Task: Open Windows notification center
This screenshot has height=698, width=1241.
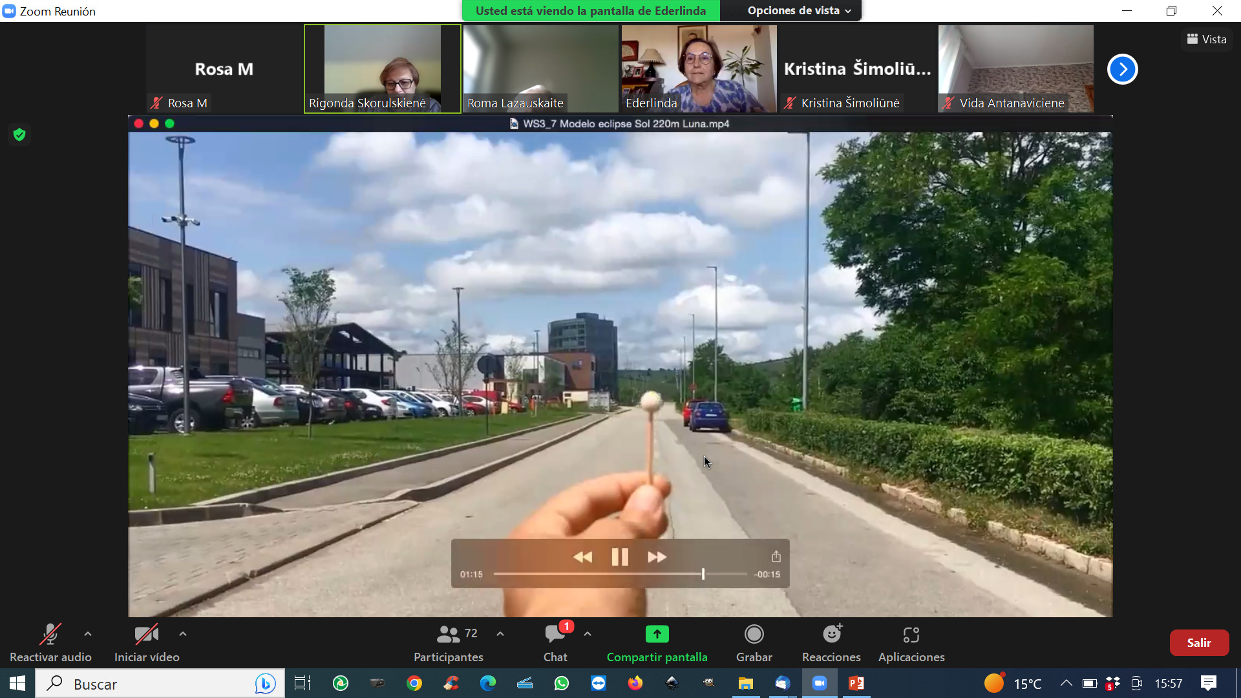Action: (1209, 683)
